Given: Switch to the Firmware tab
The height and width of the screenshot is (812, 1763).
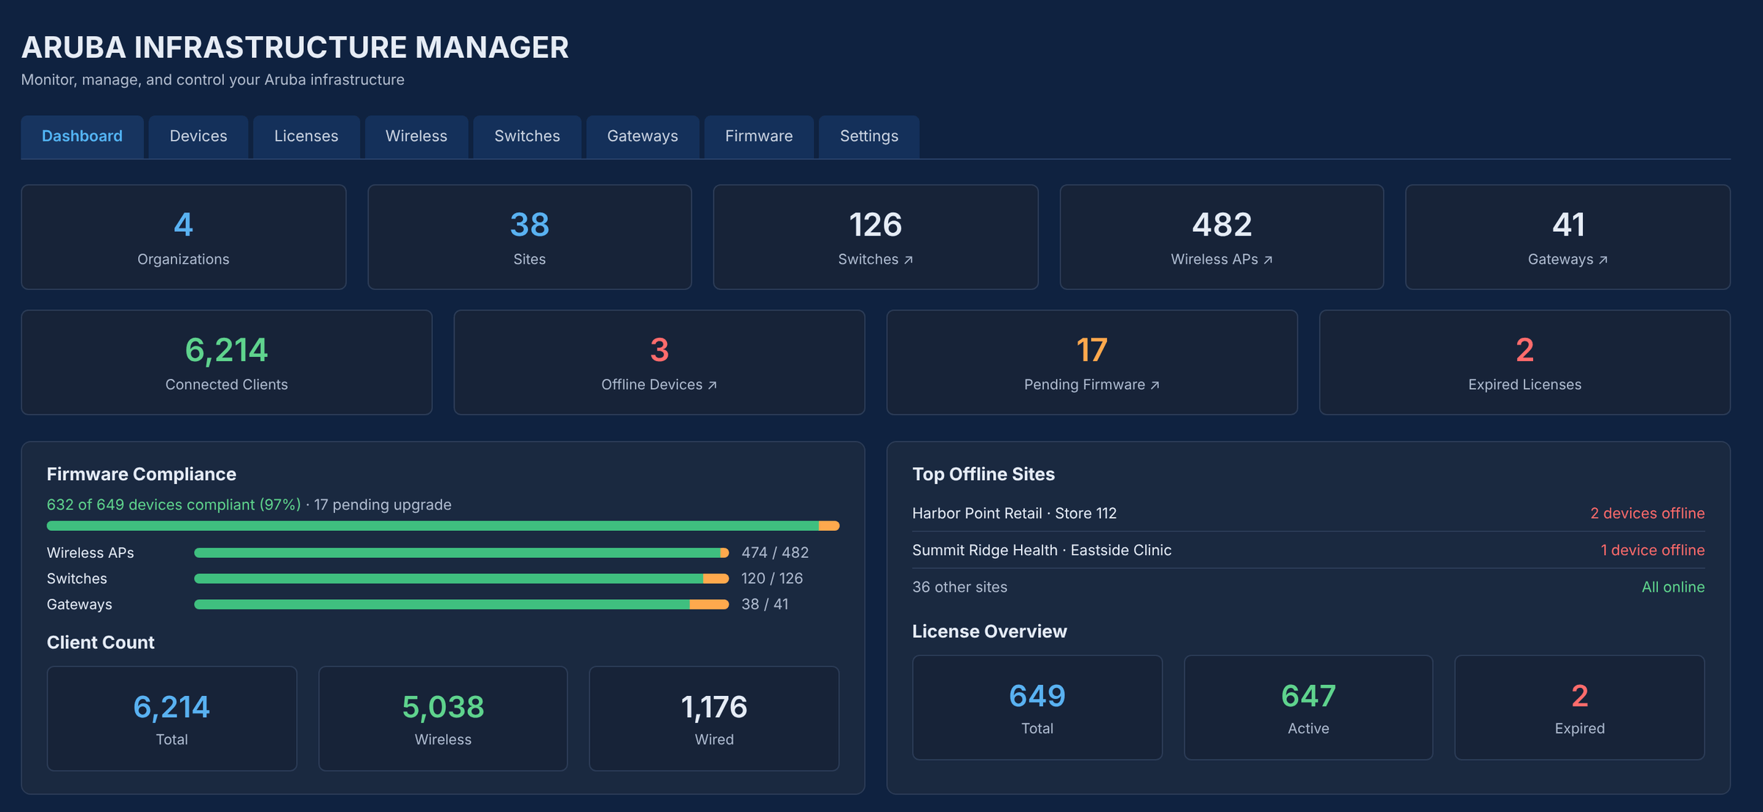Looking at the screenshot, I should (759, 137).
